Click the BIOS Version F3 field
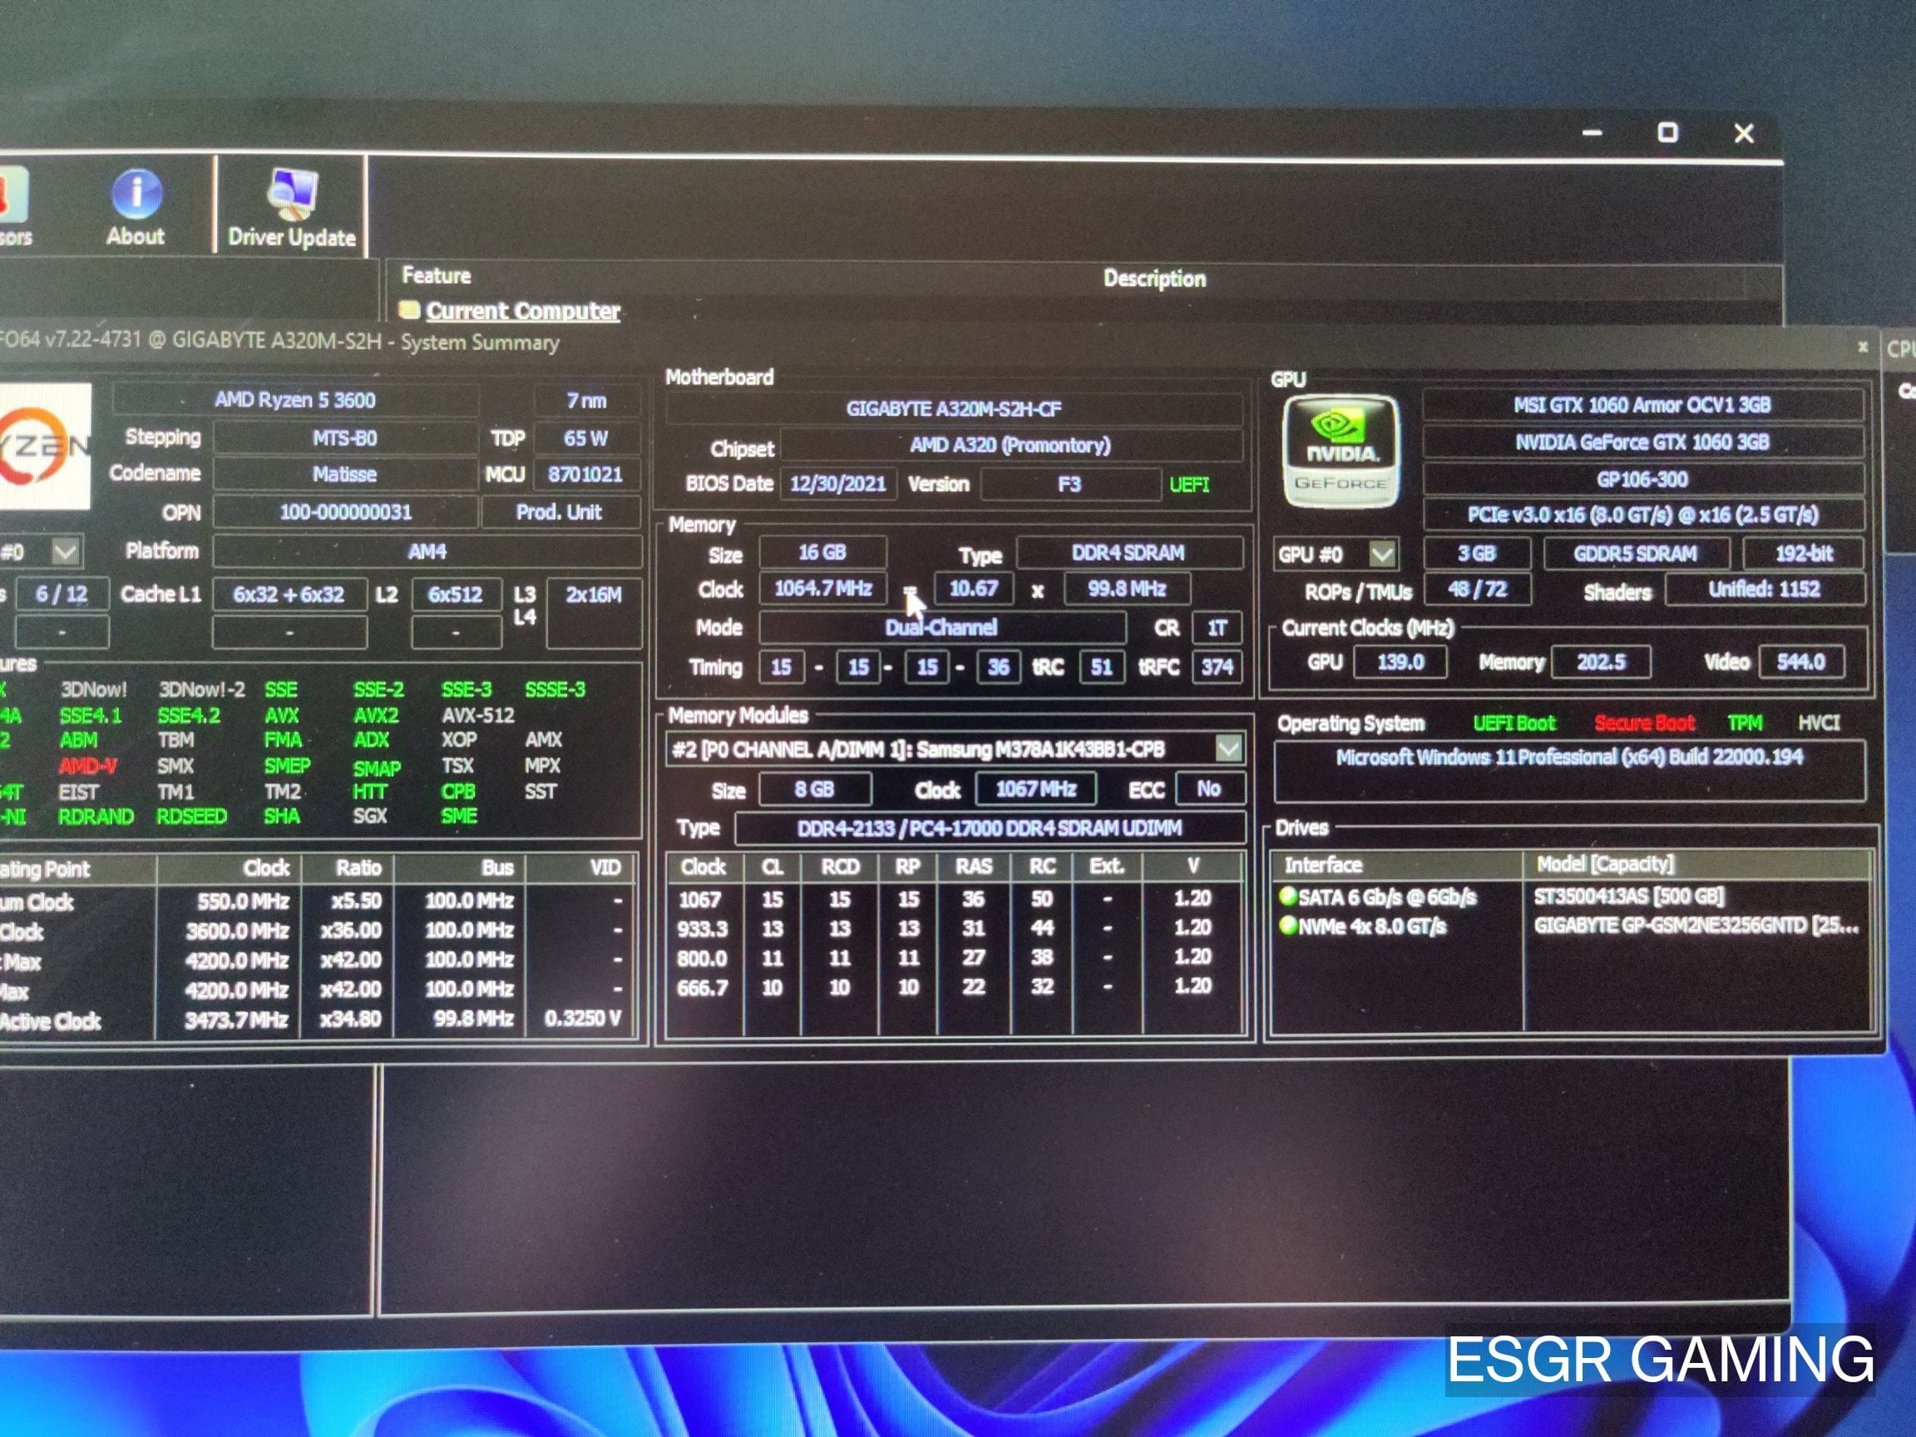 click(1069, 484)
